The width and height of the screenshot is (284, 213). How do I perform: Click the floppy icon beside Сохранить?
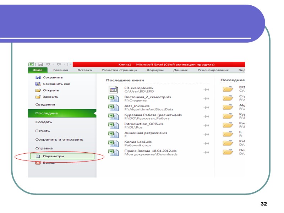[x=38, y=77]
